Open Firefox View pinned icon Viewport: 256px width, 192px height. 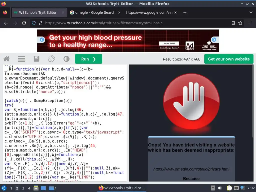coord(5,12)
